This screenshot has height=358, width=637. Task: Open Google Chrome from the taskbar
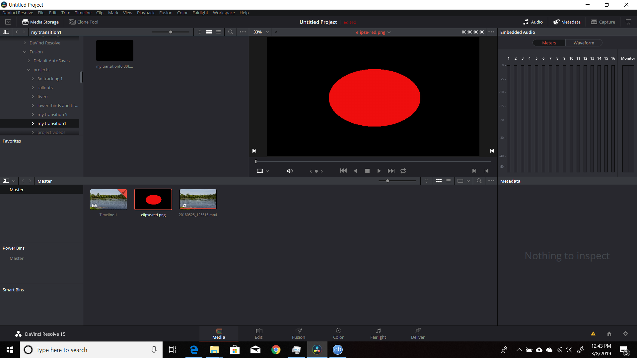click(276, 350)
